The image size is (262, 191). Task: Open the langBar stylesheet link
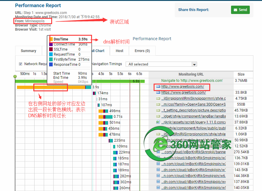[x=194, y=116]
